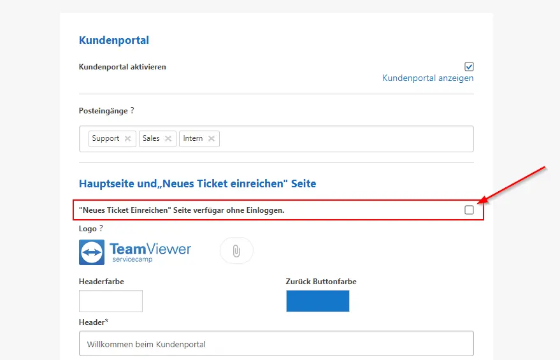Select the Sales tag label
Screen dimensions: 560x360
(x=151, y=138)
